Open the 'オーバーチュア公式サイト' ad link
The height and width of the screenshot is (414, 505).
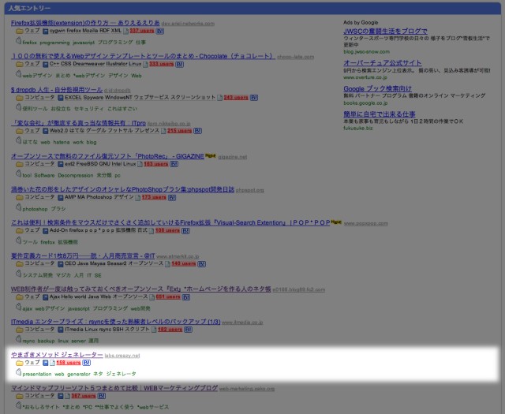coord(383,62)
